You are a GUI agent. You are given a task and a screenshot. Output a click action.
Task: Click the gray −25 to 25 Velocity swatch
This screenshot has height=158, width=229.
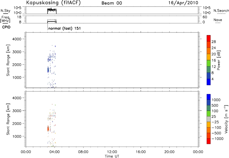209,119
